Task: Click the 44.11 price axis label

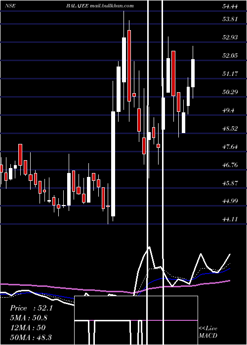Action: point(230,219)
